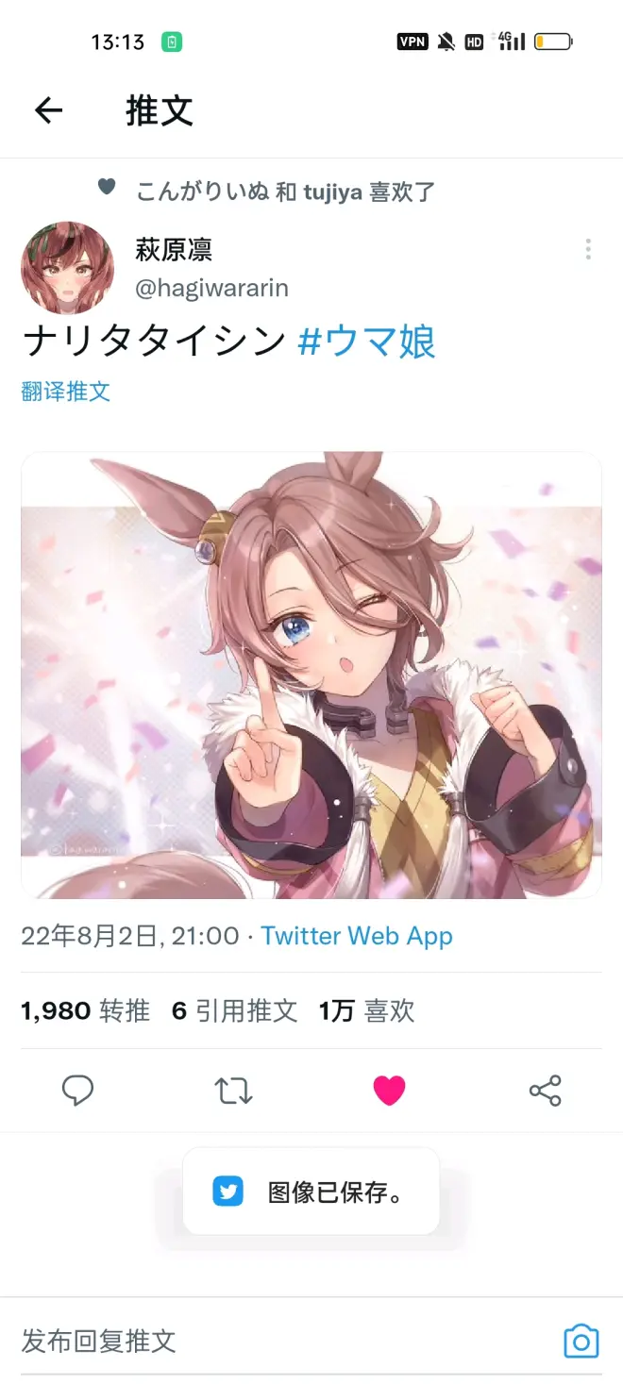Unlike the tweet via pink heart
This screenshot has width=623, height=1384.
(x=389, y=1091)
